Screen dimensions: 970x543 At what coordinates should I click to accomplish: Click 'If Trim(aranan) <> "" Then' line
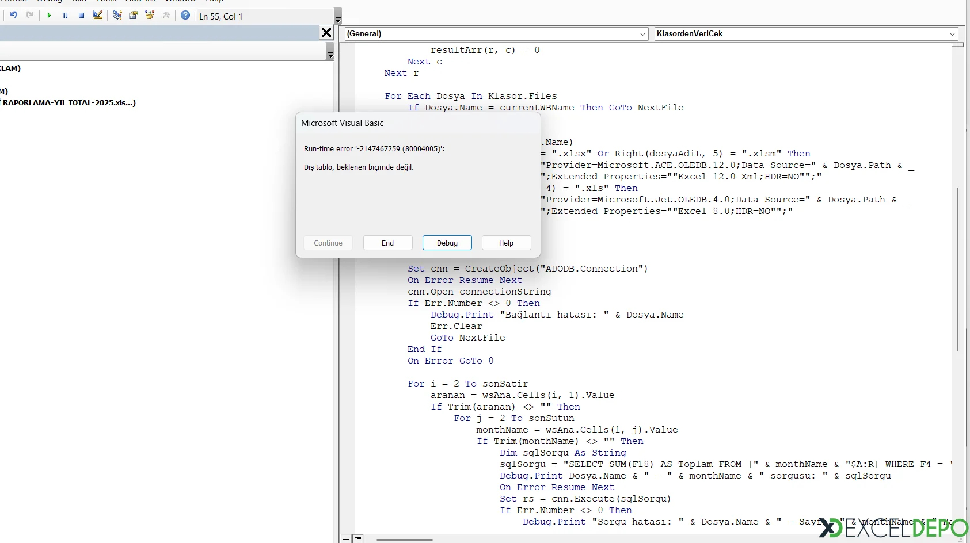(505, 407)
